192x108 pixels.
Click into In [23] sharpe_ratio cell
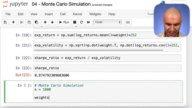(x=107, y=68)
